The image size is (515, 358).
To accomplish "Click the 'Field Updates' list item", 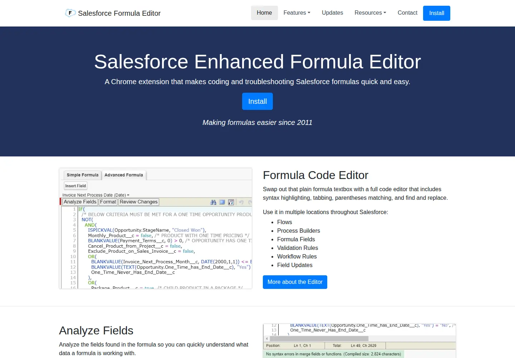I will pyautogui.click(x=295, y=265).
